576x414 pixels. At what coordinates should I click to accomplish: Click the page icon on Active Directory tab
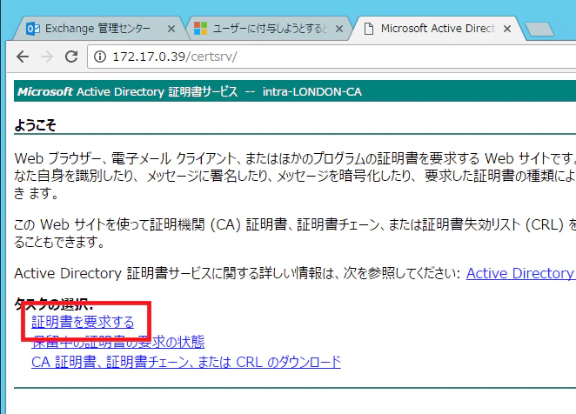pyautogui.click(x=368, y=29)
